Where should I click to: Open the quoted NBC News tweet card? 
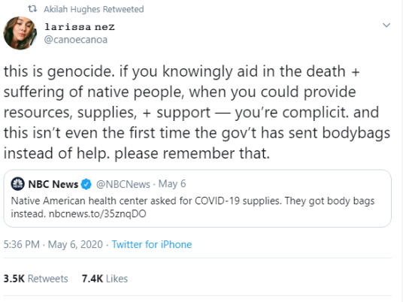pyautogui.click(x=197, y=198)
